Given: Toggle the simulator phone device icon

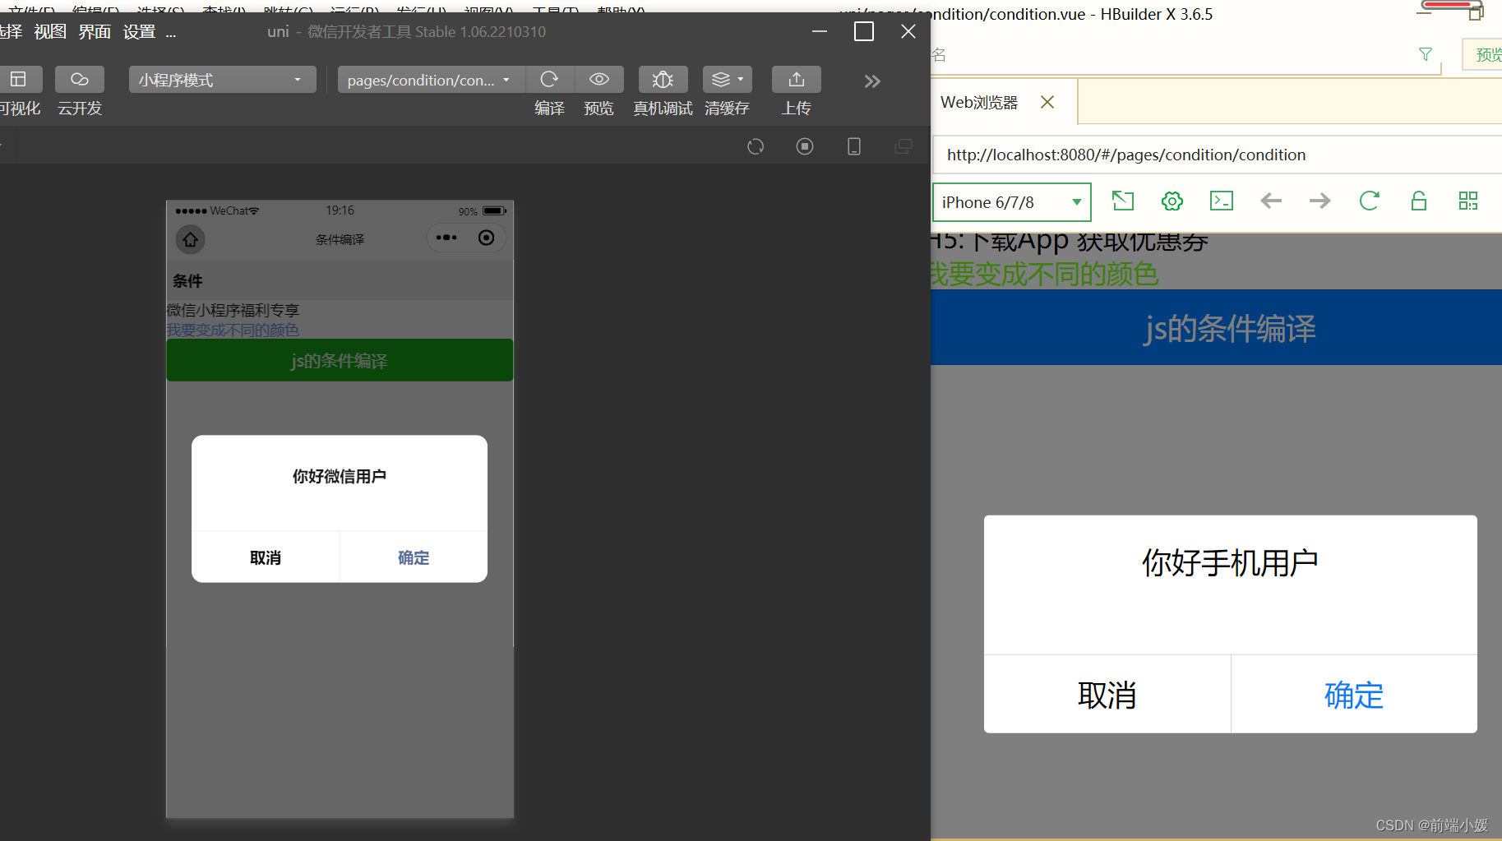Looking at the screenshot, I should click(854, 146).
